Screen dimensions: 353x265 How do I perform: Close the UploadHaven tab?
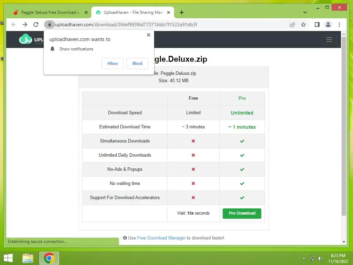(x=168, y=12)
